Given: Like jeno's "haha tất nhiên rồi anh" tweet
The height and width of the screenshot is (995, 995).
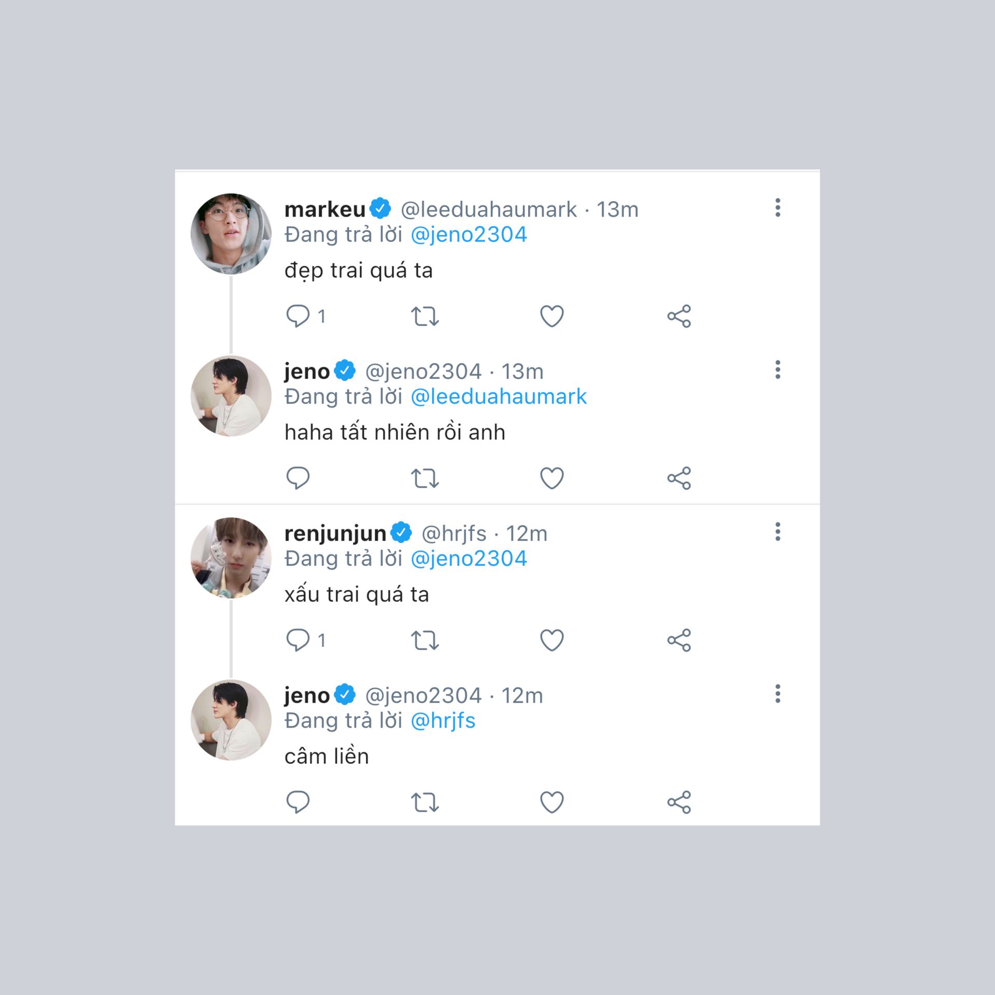Looking at the screenshot, I should (552, 478).
